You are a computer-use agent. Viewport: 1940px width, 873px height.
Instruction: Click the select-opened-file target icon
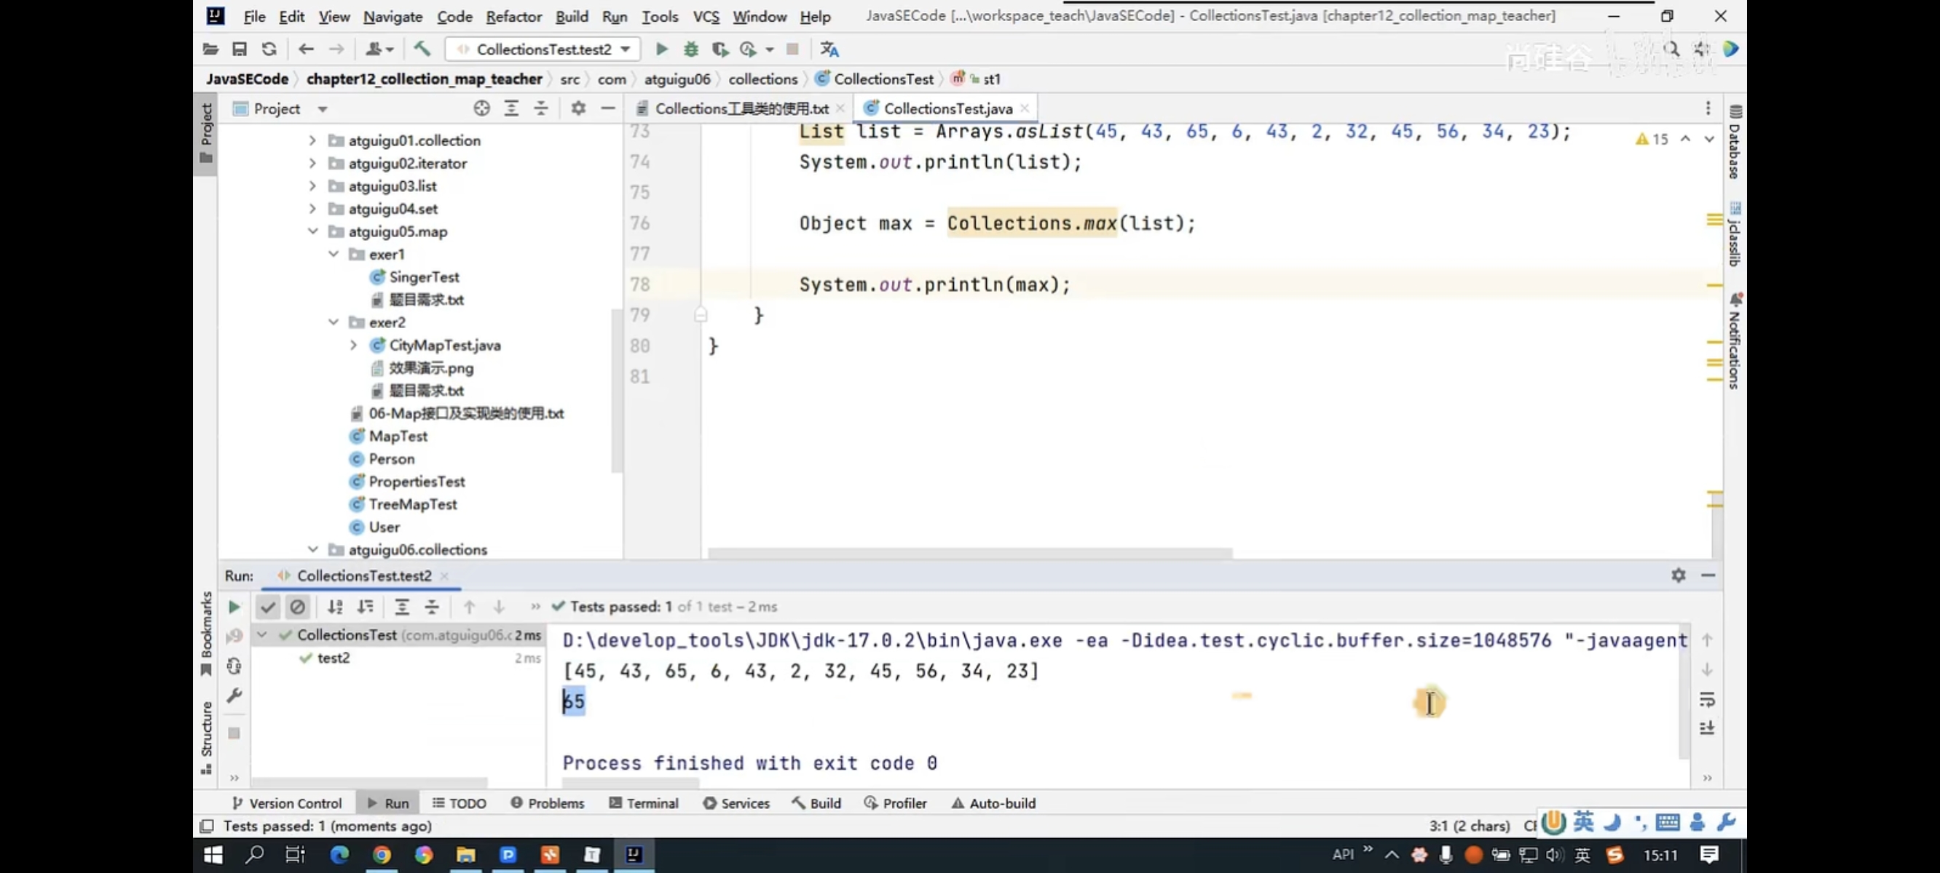click(482, 108)
